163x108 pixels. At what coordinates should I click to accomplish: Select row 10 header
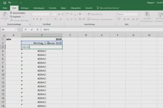(3, 75)
